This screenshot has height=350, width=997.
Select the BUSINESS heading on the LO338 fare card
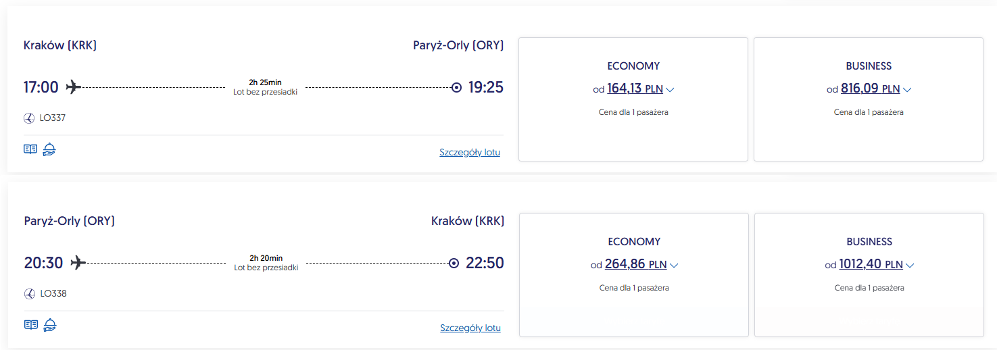869,242
